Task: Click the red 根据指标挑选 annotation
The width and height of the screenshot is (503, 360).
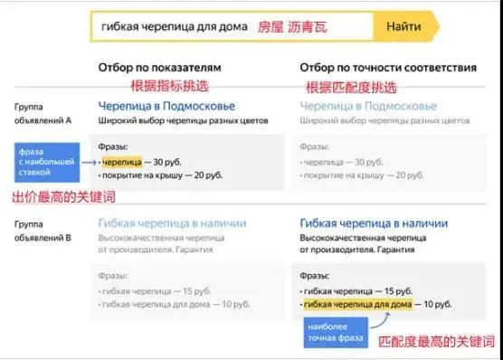Action: click(170, 86)
